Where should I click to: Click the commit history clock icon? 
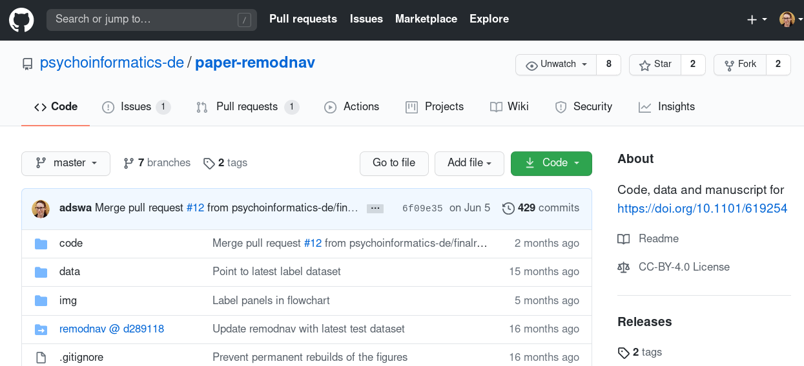(508, 208)
